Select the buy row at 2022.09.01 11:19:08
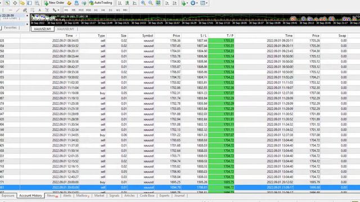 point(180,93)
